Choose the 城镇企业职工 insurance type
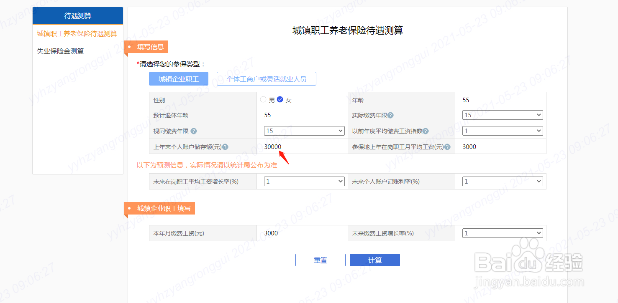The width and height of the screenshot is (618, 303). pos(179,79)
